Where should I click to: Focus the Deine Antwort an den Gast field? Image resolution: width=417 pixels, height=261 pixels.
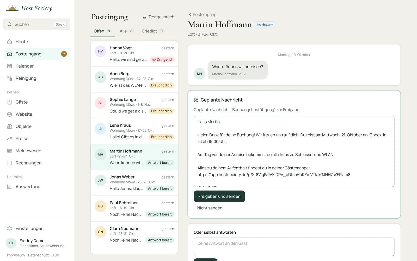tap(294, 247)
